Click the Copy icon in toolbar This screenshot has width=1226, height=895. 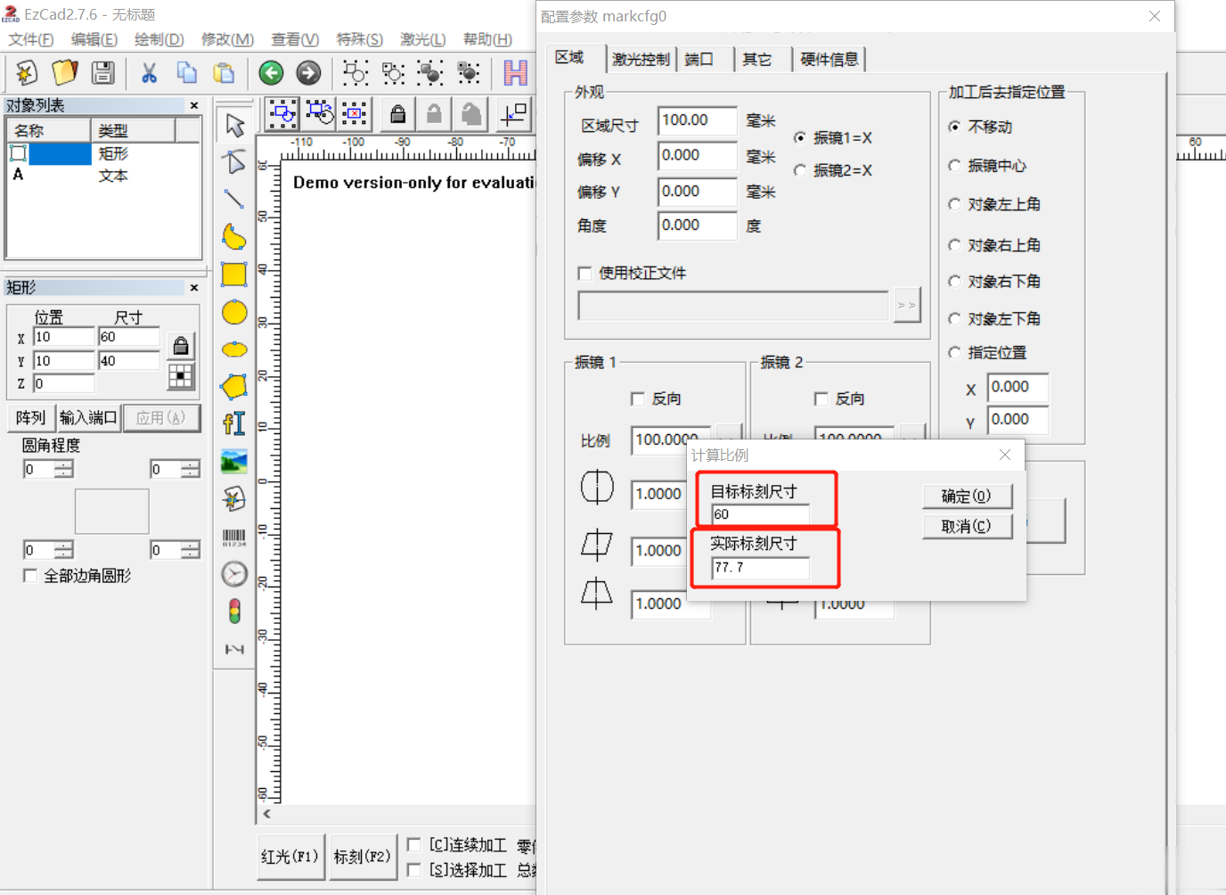(187, 72)
